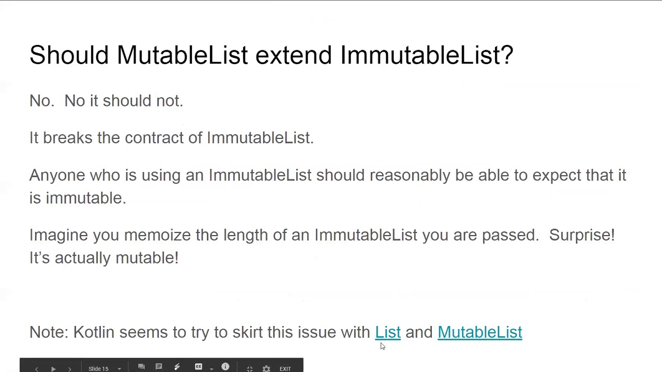Click the "It breaks the contract" sentence
The width and height of the screenshot is (662, 372).
[171, 138]
